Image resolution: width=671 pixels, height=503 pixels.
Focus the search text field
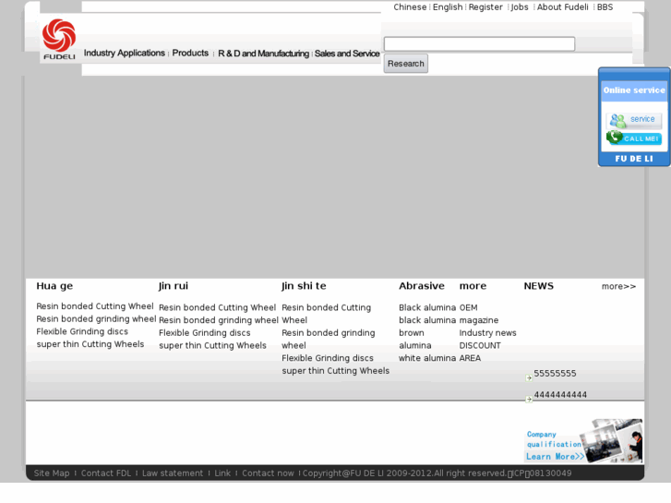(479, 44)
